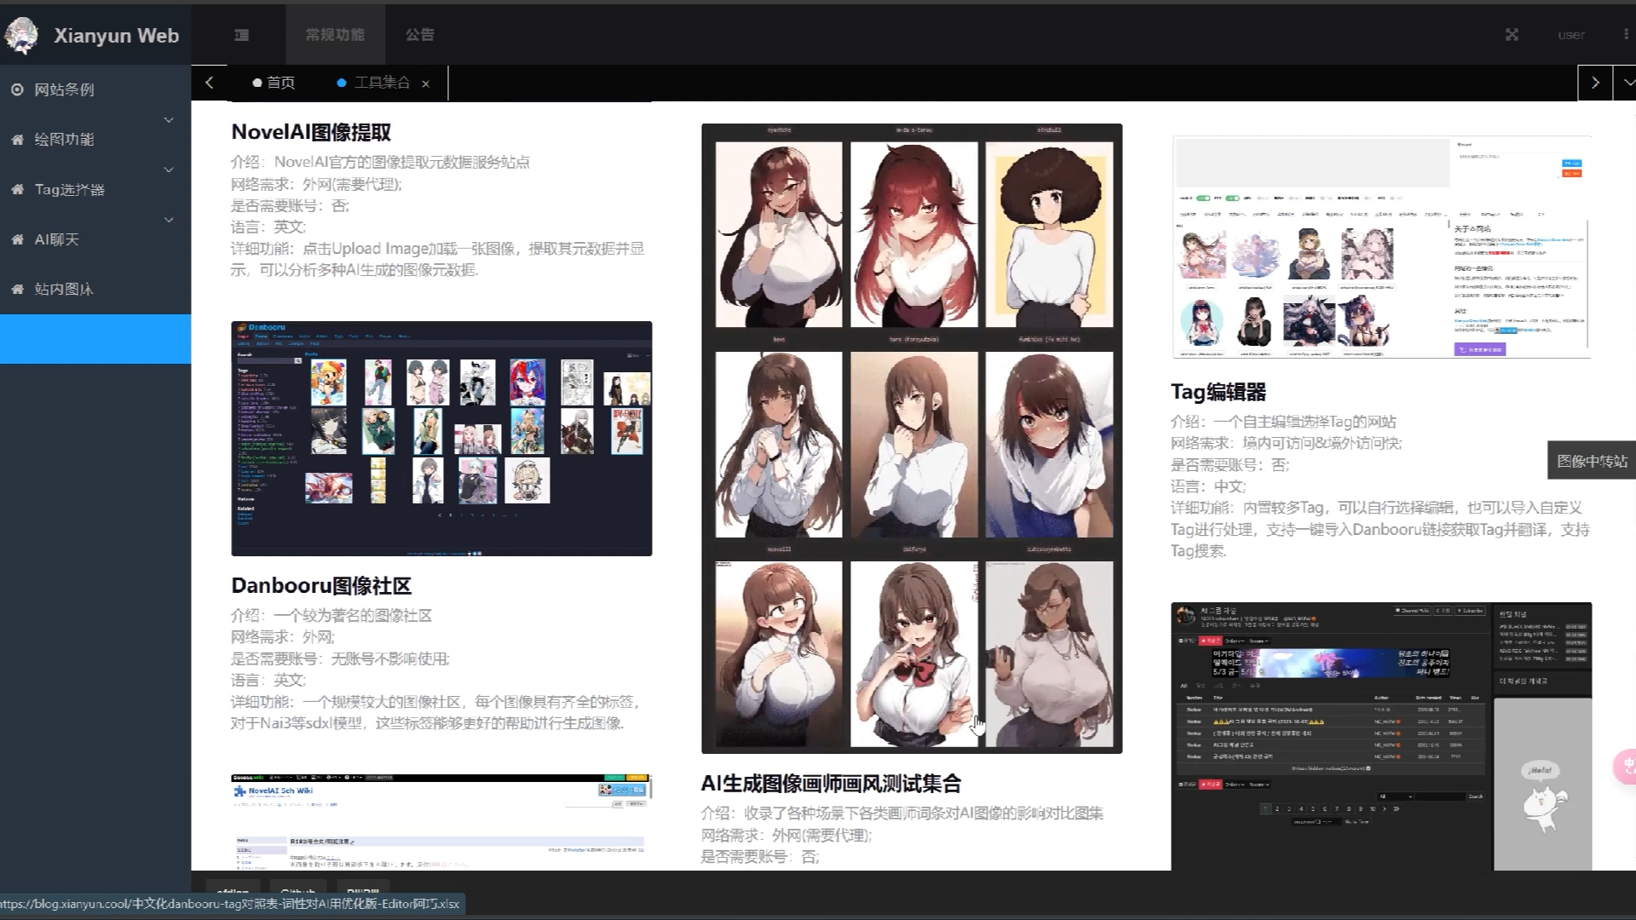Screen dimensions: 1636x920
Task: Click the AI生成图像画师画风测试集合 heading
Action: (x=831, y=784)
